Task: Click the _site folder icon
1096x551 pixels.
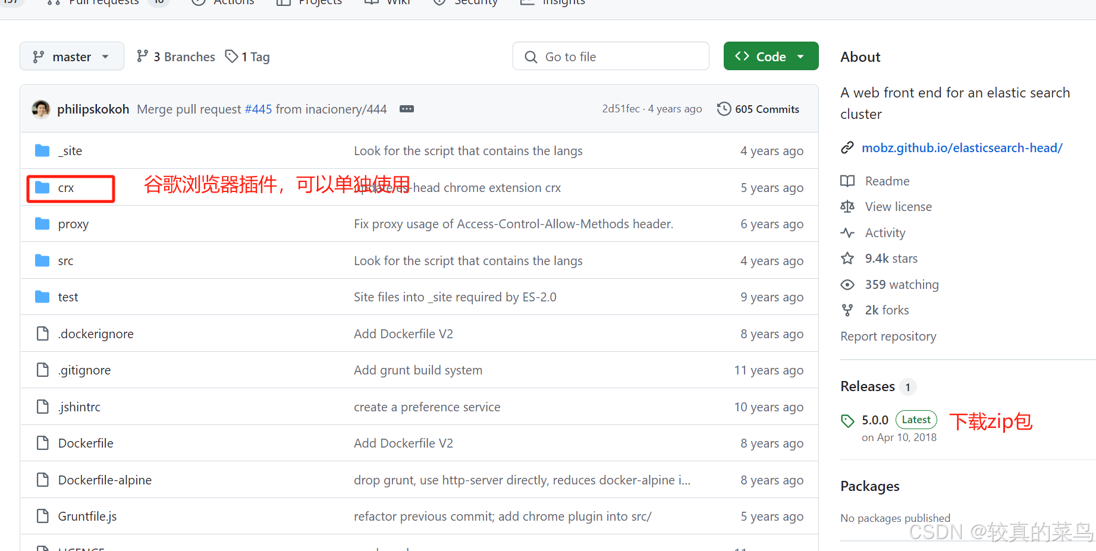Action: pos(42,150)
